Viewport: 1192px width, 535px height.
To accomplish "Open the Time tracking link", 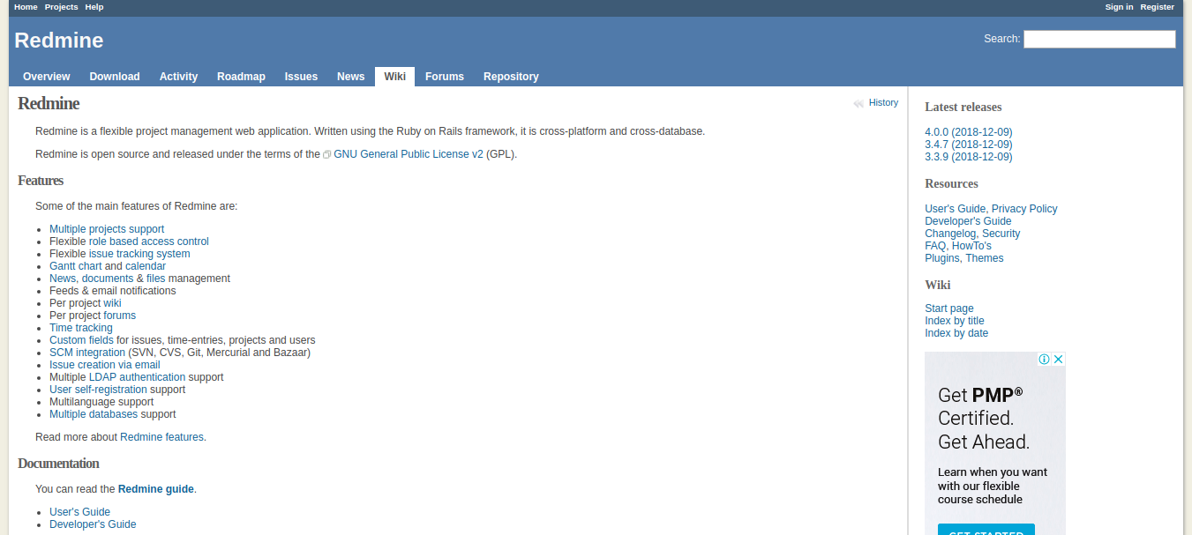I will [x=81, y=328].
